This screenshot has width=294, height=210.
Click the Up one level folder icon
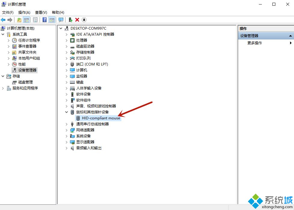click(x=19, y=20)
